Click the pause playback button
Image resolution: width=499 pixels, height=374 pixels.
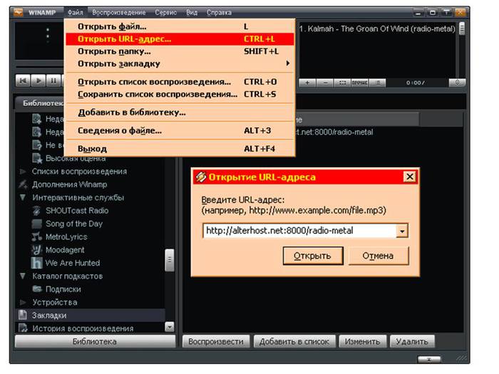[53, 80]
